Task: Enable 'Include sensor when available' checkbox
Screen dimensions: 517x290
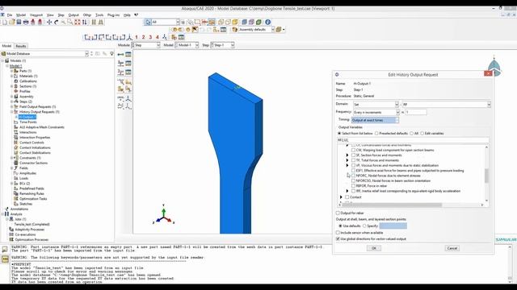Action: [x=338, y=233]
